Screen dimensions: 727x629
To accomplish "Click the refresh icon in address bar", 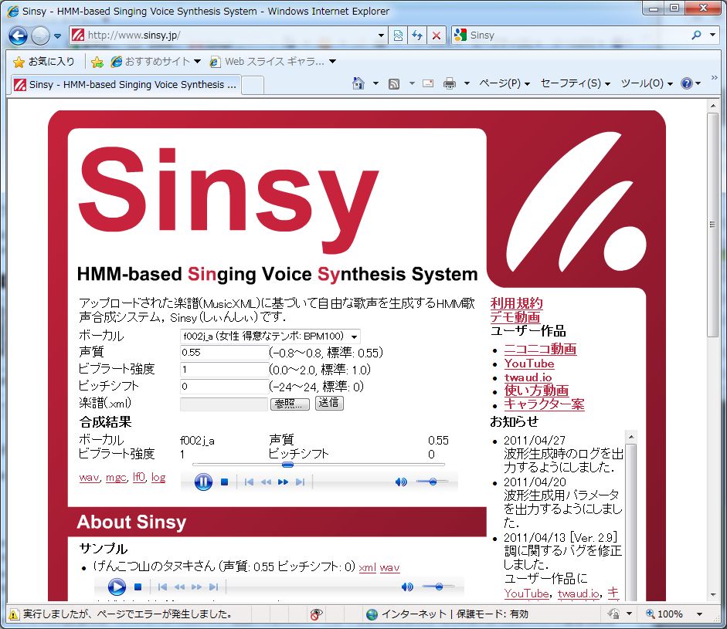I will pos(417,36).
